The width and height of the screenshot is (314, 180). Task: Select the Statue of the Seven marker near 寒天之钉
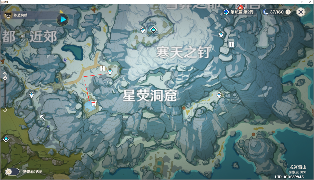pyautogui.click(x=154, y=30)
